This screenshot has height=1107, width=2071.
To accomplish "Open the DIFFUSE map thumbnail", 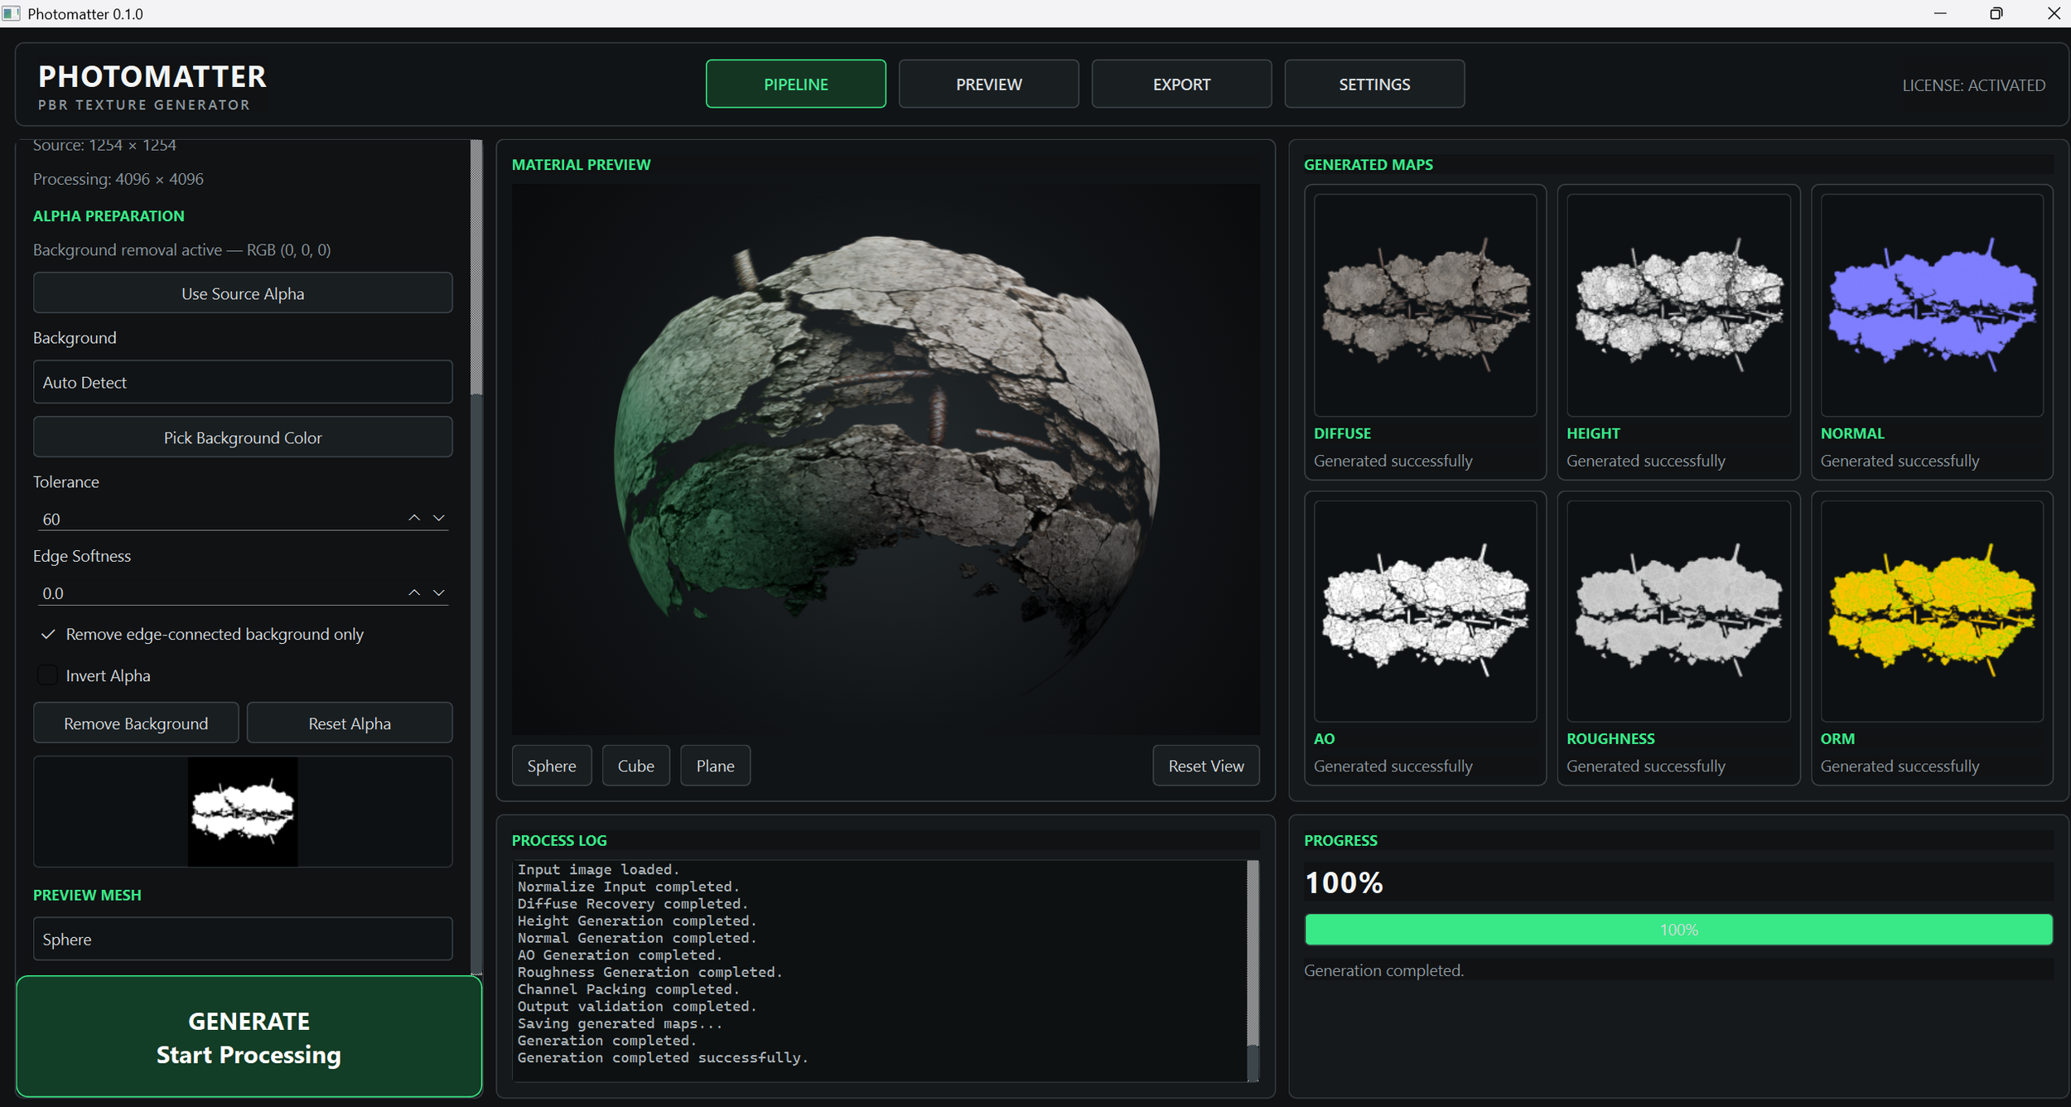I will pyautogui.click(x=1425, y=305).
